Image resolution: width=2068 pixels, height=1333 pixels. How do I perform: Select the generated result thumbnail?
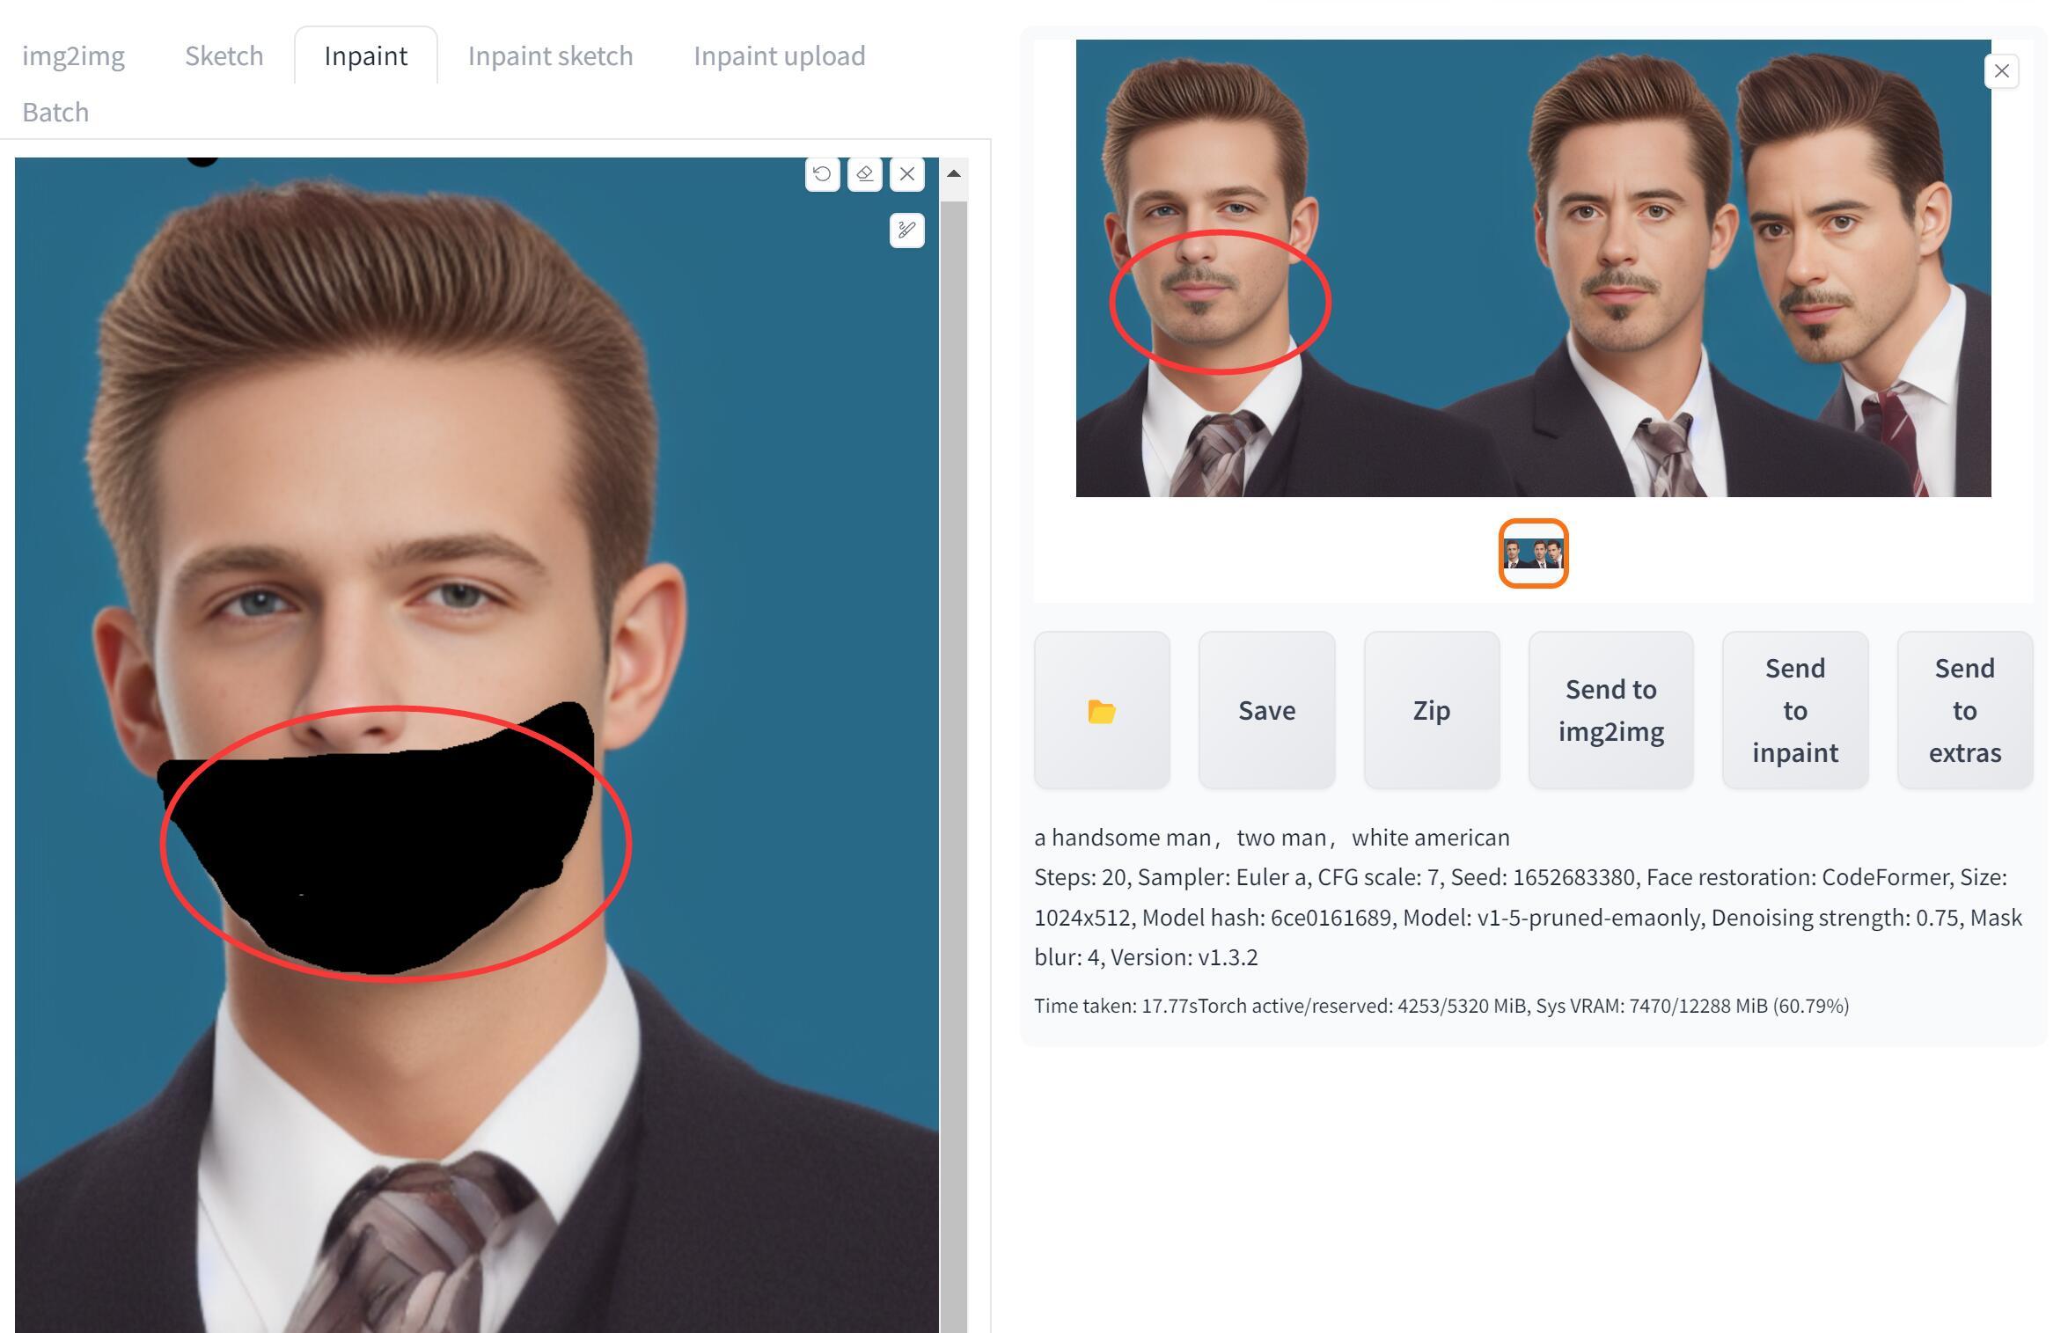[1533, 553]
